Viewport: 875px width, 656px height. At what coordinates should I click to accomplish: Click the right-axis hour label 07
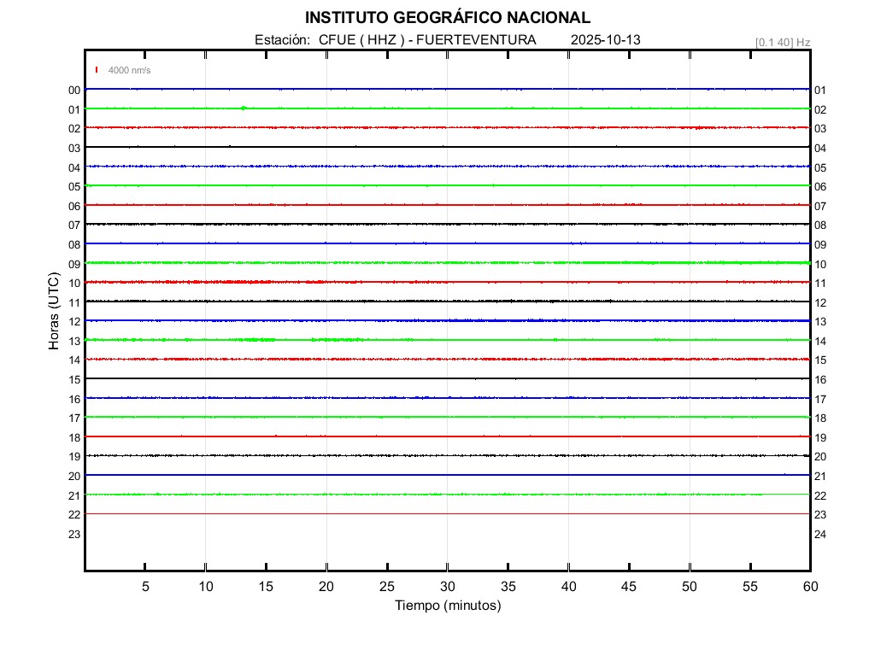[819, 207]
